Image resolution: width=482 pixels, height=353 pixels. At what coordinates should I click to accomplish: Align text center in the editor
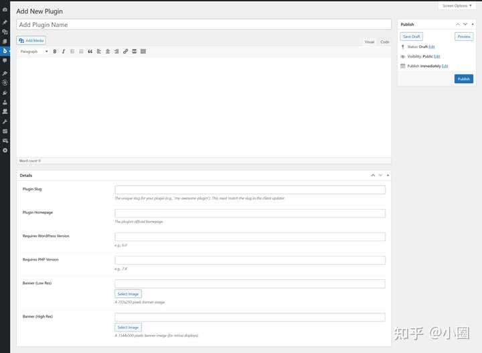[x=108, y=52]
